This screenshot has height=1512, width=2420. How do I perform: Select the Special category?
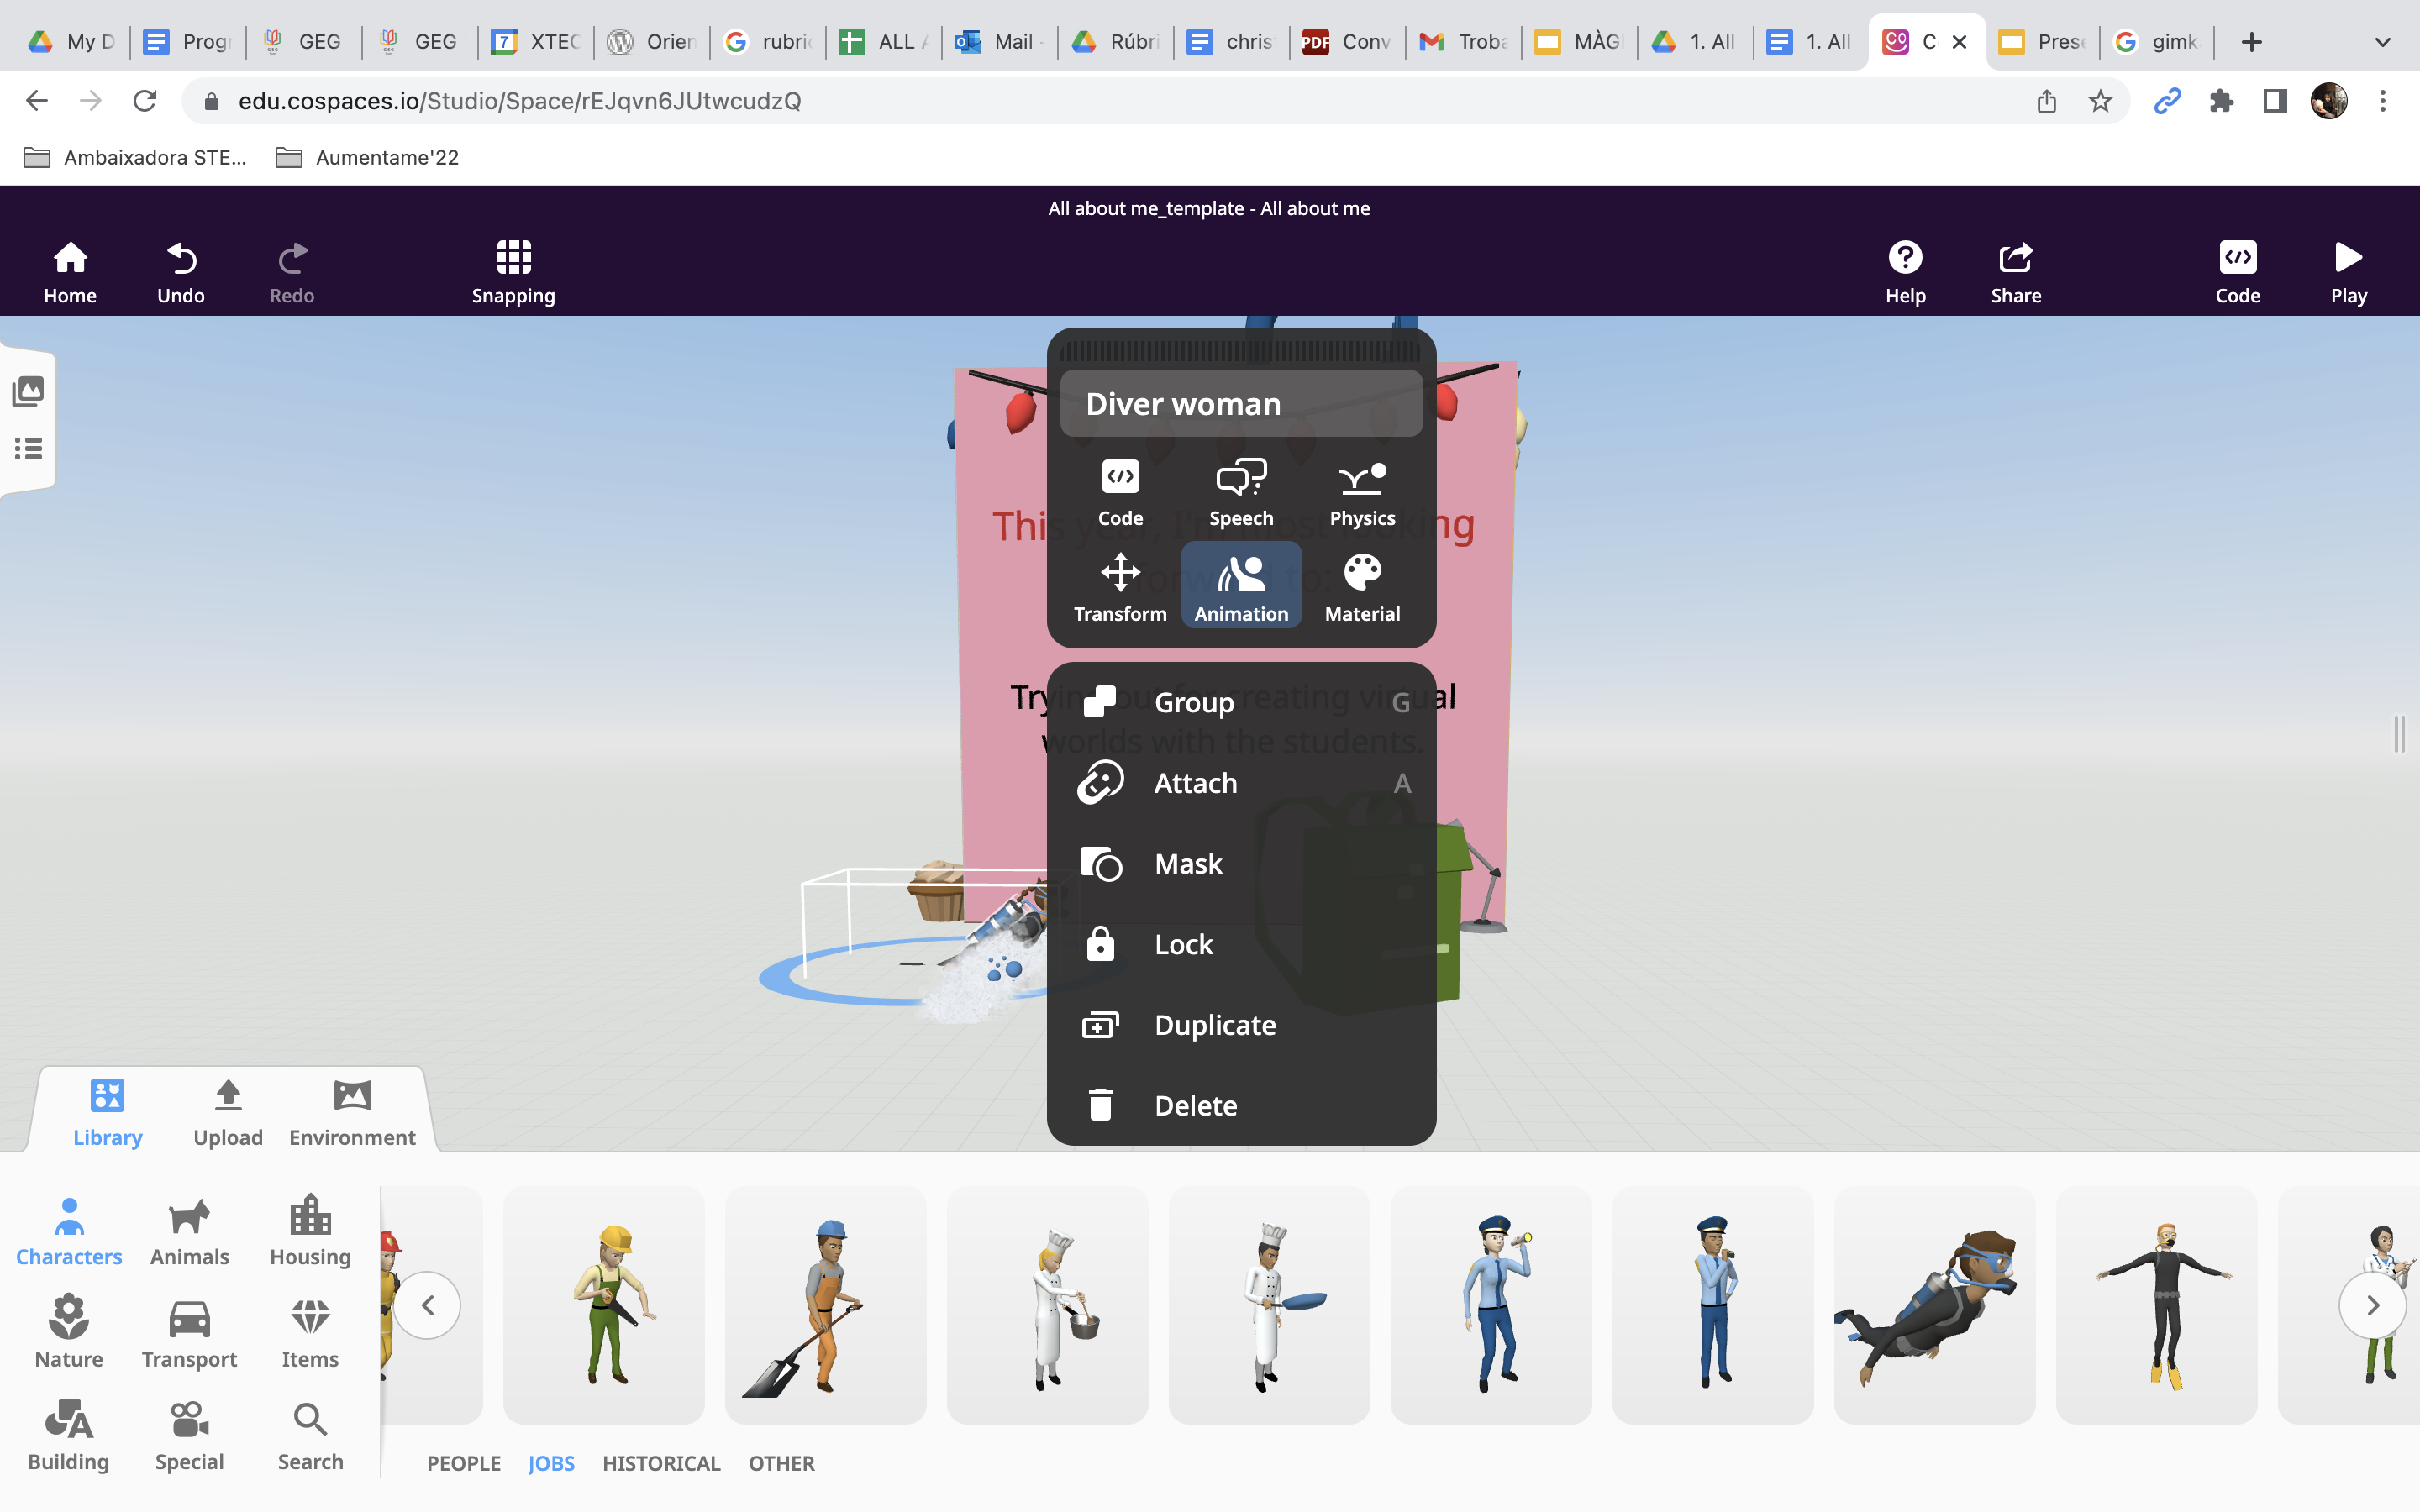click(x=189, y=1436)
